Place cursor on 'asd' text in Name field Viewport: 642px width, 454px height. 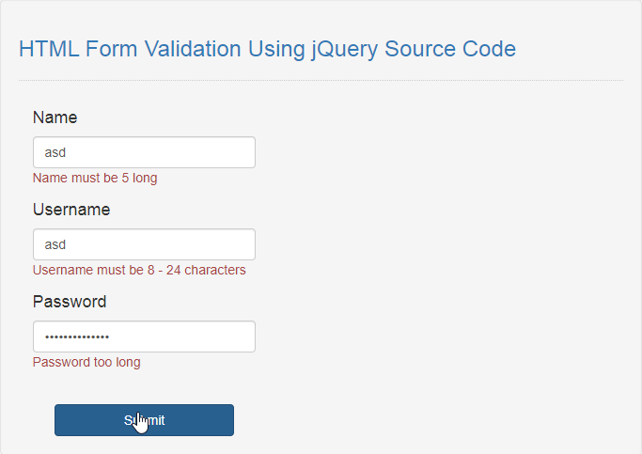pyautogui.click(x=55, y=152)
